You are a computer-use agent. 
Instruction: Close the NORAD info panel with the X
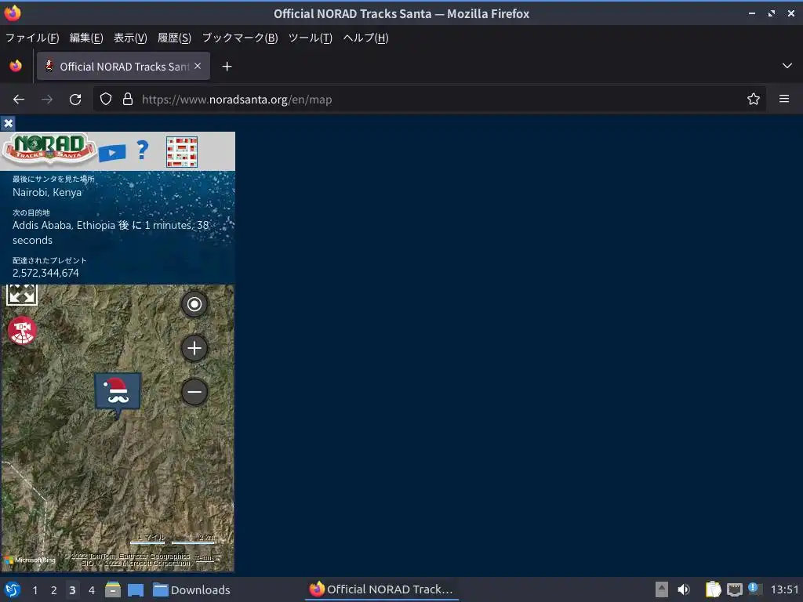tap(8, 123)
